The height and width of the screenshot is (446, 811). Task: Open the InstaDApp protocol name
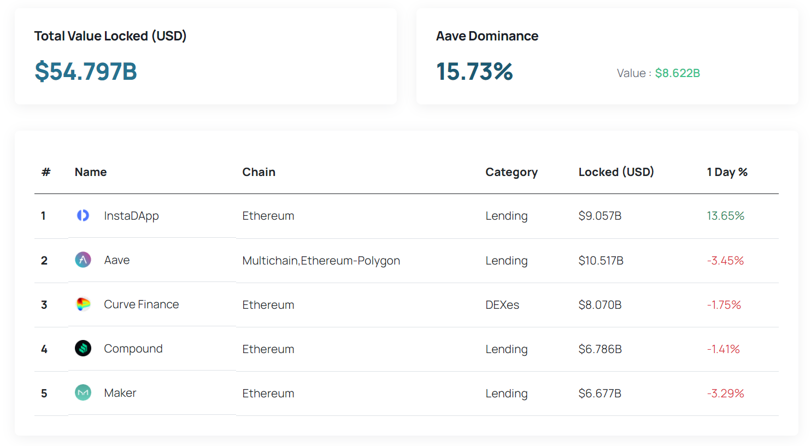point(131,216)
